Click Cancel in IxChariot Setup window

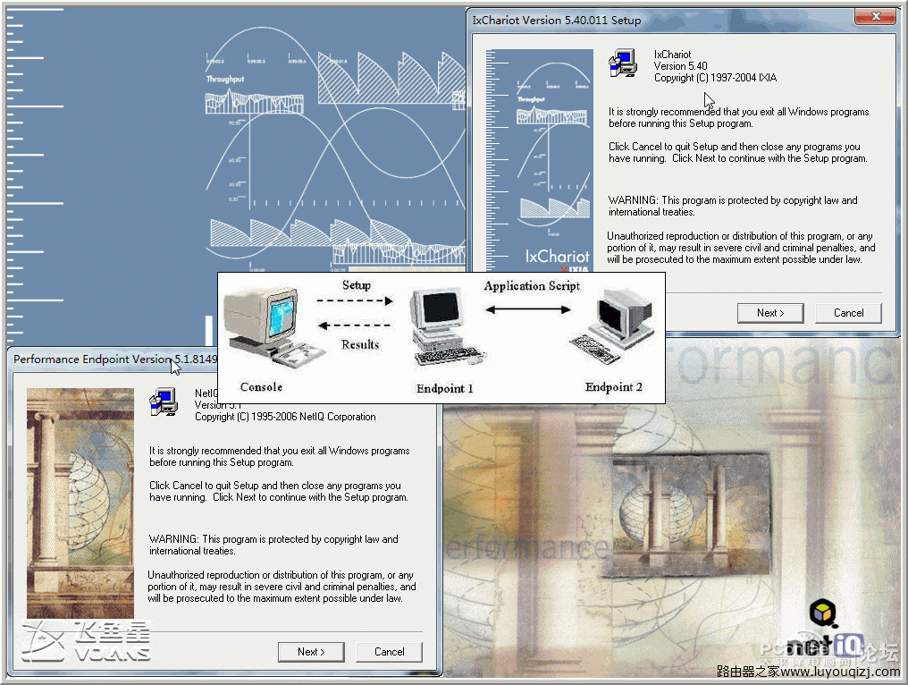(x=848, y=313)
